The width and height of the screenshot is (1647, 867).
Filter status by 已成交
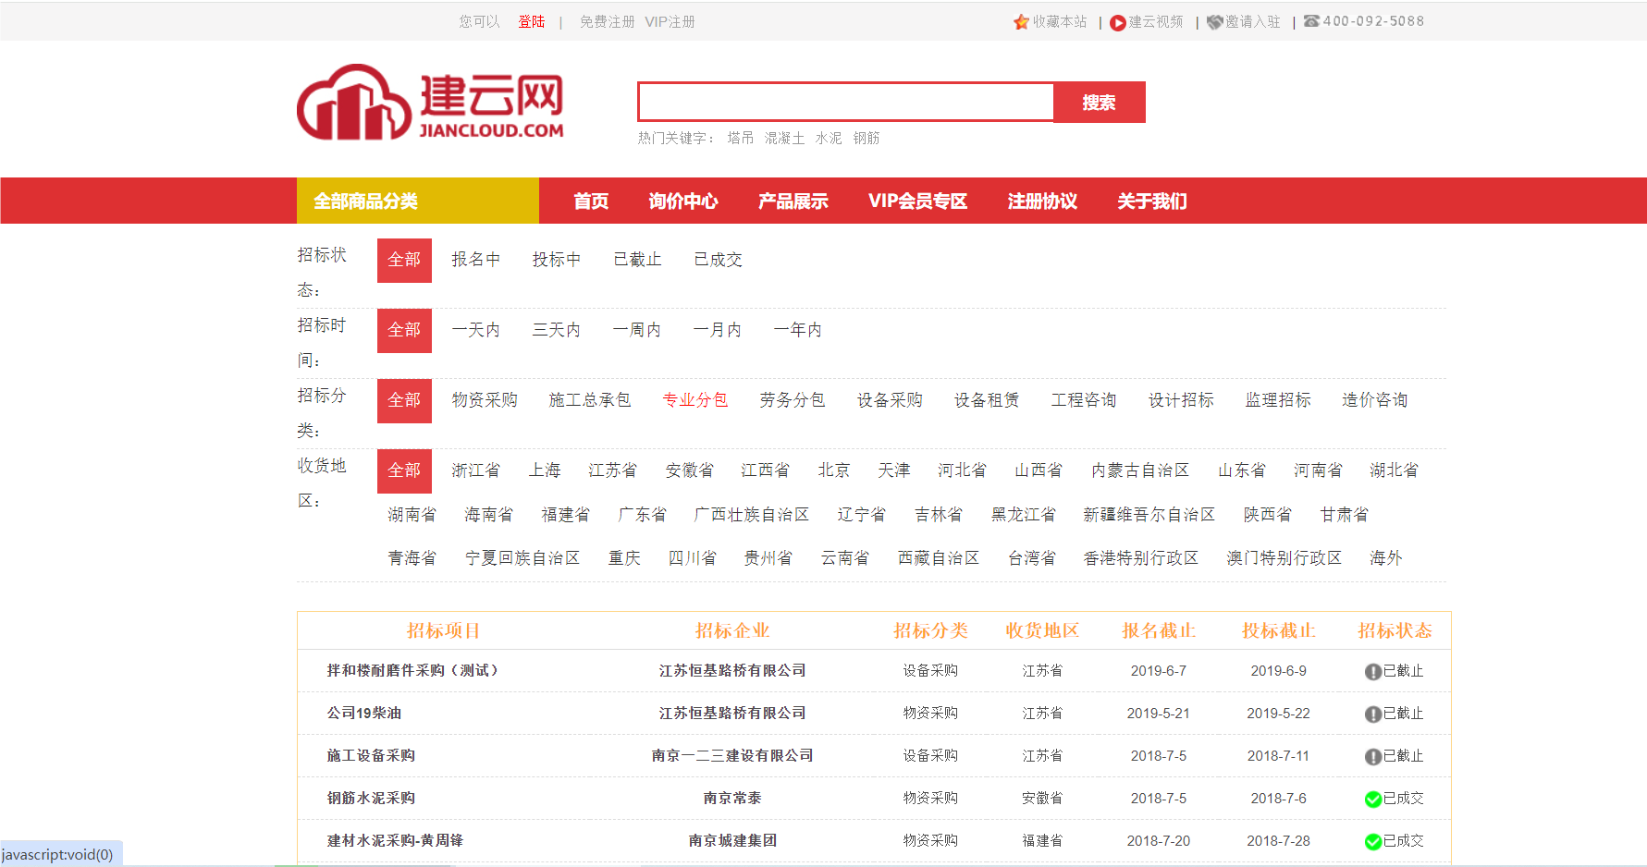[719, 260]
